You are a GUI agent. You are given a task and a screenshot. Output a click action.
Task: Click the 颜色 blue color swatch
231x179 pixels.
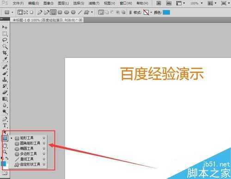click(x=166, y=12)
